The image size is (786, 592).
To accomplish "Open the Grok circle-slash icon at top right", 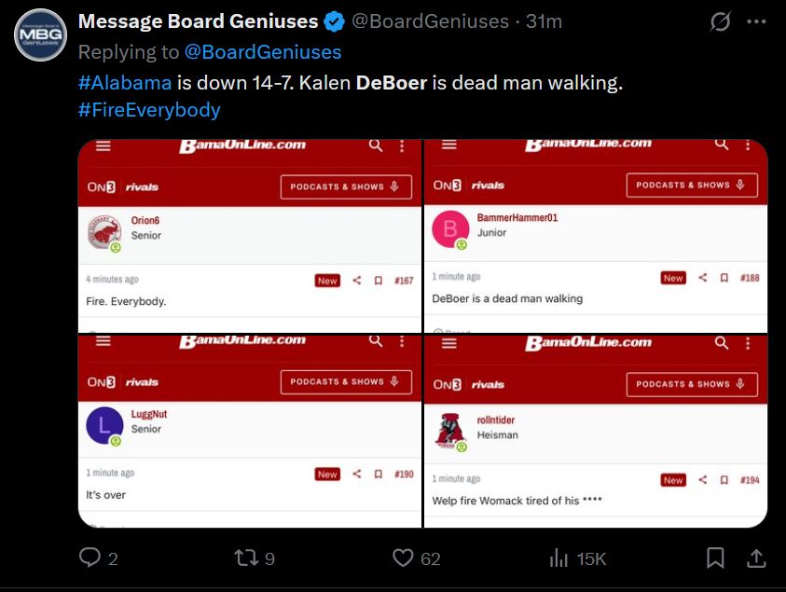I will 721,21.
